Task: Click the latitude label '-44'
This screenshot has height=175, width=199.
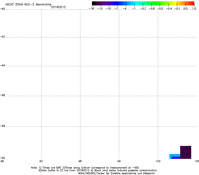Action: click(2, 65)
